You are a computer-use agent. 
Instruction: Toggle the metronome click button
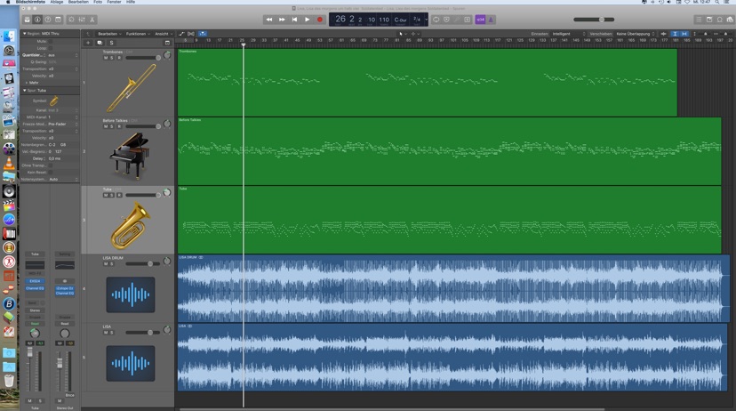tap(491, 20)
